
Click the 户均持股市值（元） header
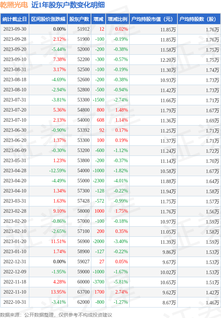[153, 19]
